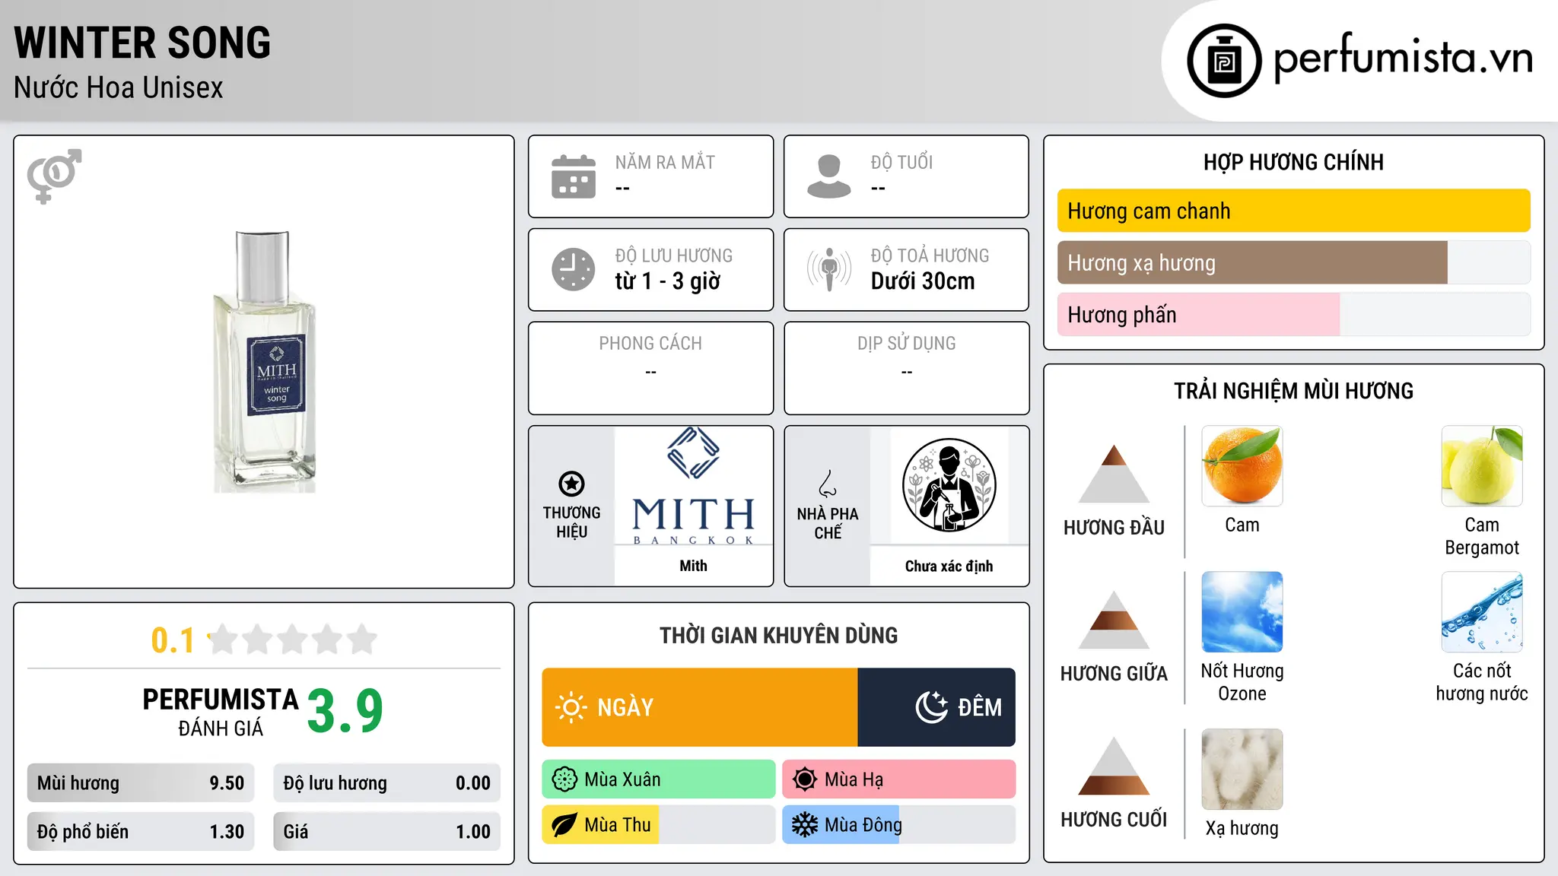Click the Độ phổ biến 1.30 score bar

coord(141,832)
